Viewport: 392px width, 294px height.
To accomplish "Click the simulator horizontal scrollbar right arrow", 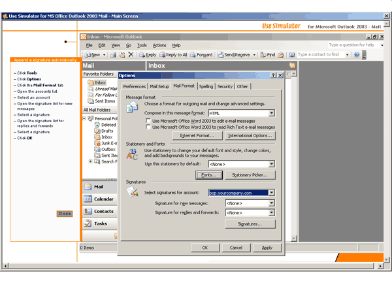I will pos(380,267).
